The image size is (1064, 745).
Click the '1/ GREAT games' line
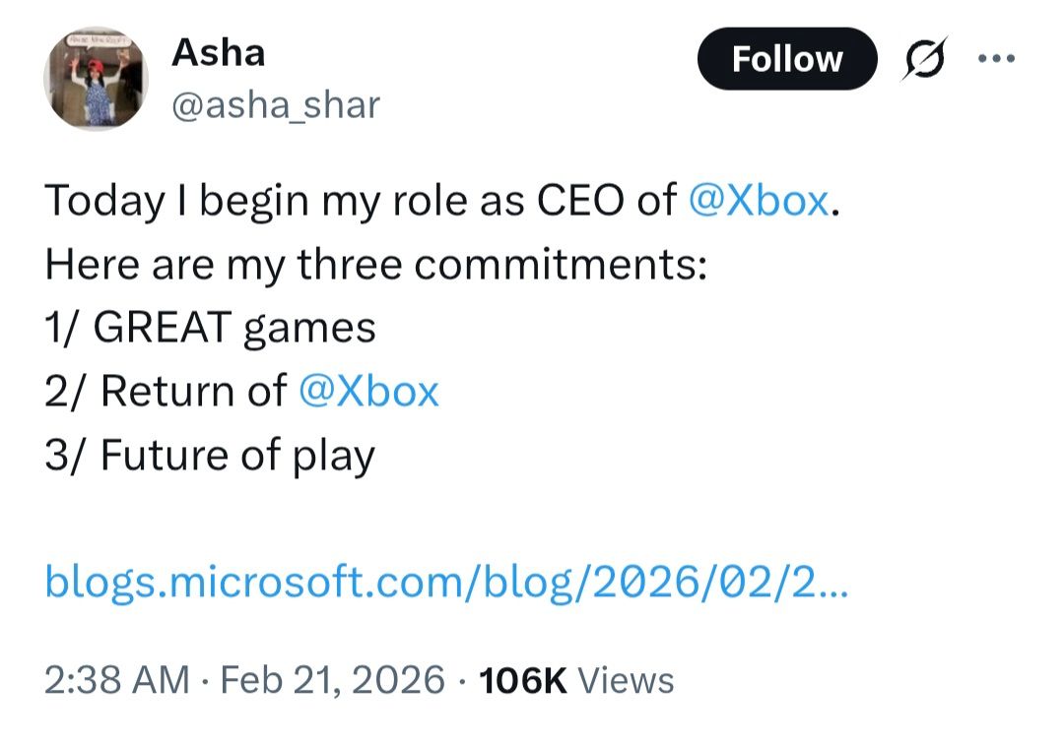[210, 328]
